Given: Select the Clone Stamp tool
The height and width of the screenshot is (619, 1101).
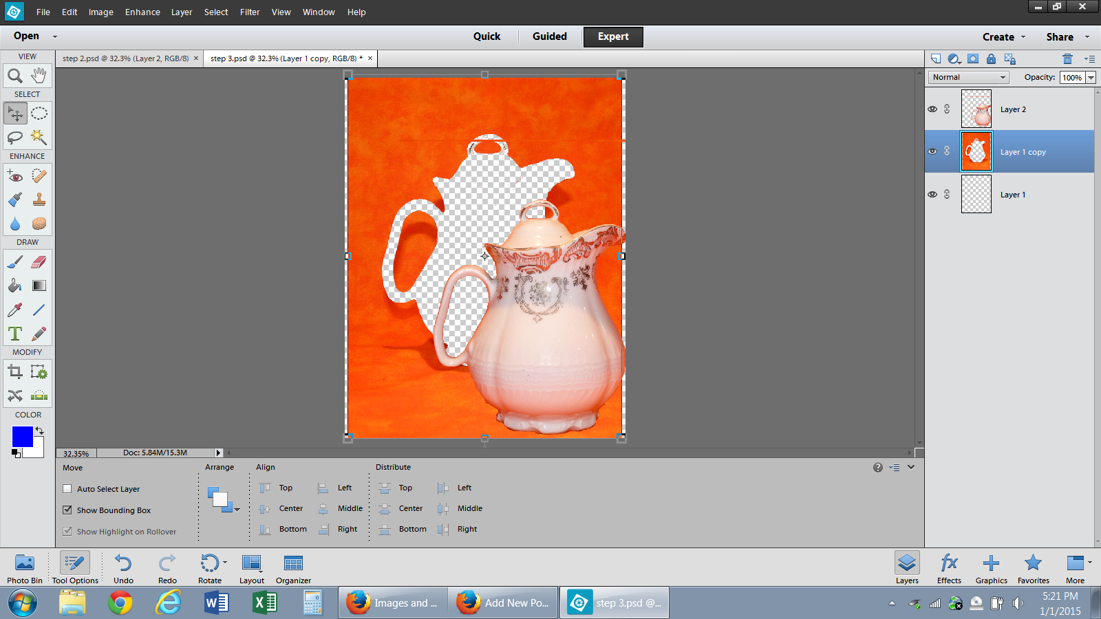Looking at the screenshot, I should coord(39,199).
